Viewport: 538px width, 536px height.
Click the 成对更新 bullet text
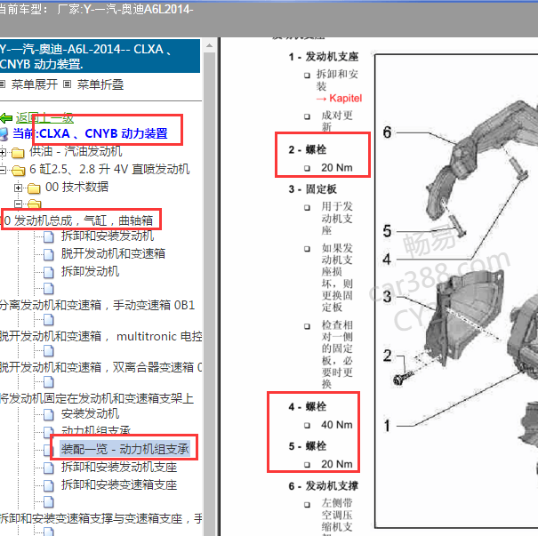click(337, 121)
